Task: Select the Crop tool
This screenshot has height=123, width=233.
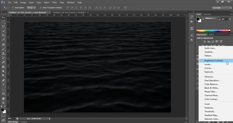Action: coord(3,35)
